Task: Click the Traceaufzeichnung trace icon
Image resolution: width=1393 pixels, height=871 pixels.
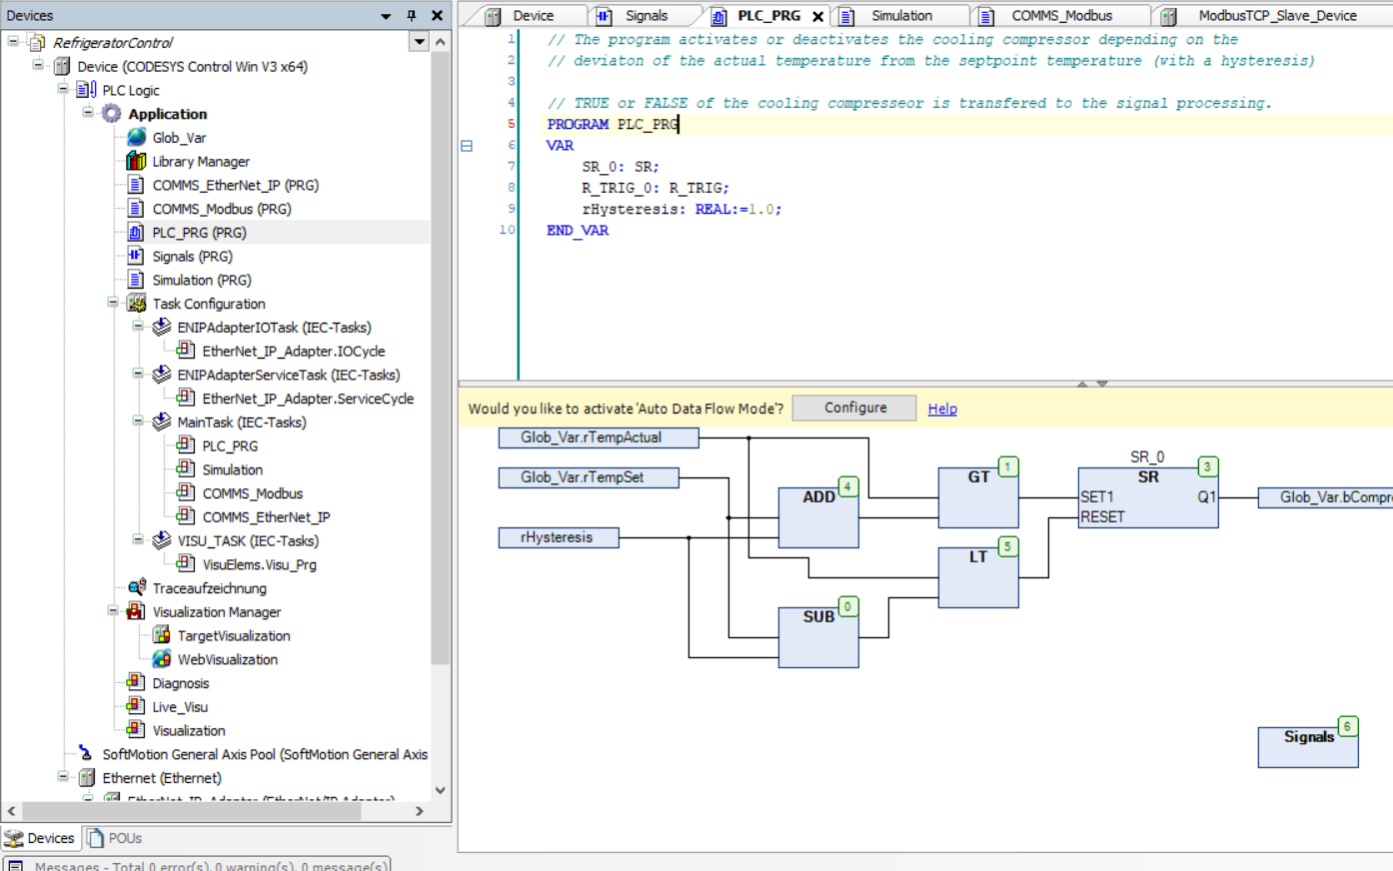Action: [137, 588]
